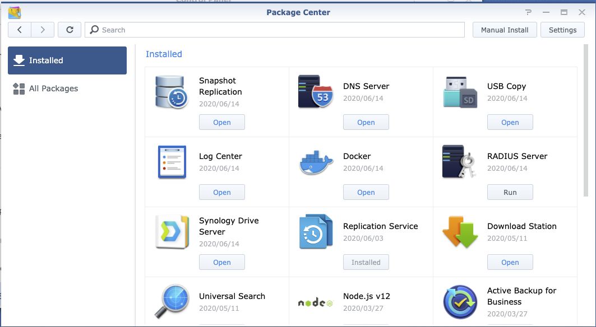Click the Download Station arrows icon

tap(460, 232)
